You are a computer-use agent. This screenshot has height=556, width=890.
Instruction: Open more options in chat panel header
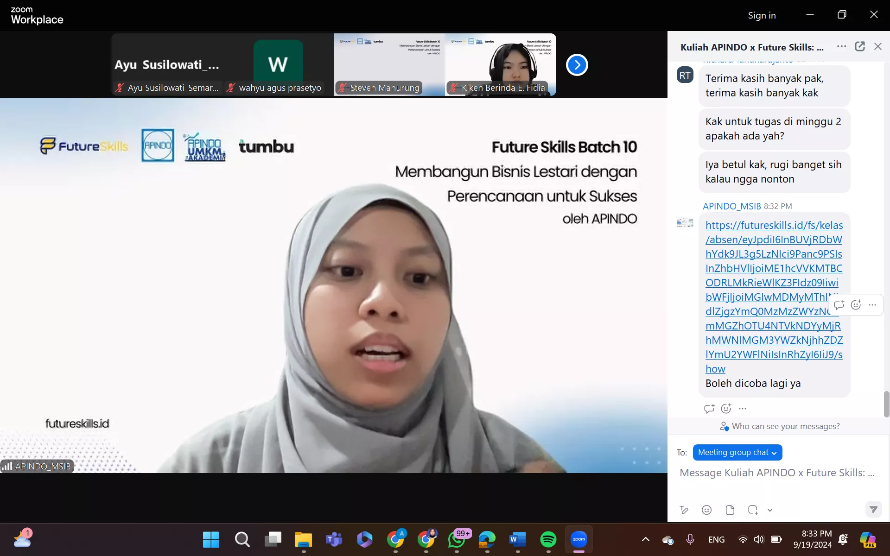pos(842,46)
